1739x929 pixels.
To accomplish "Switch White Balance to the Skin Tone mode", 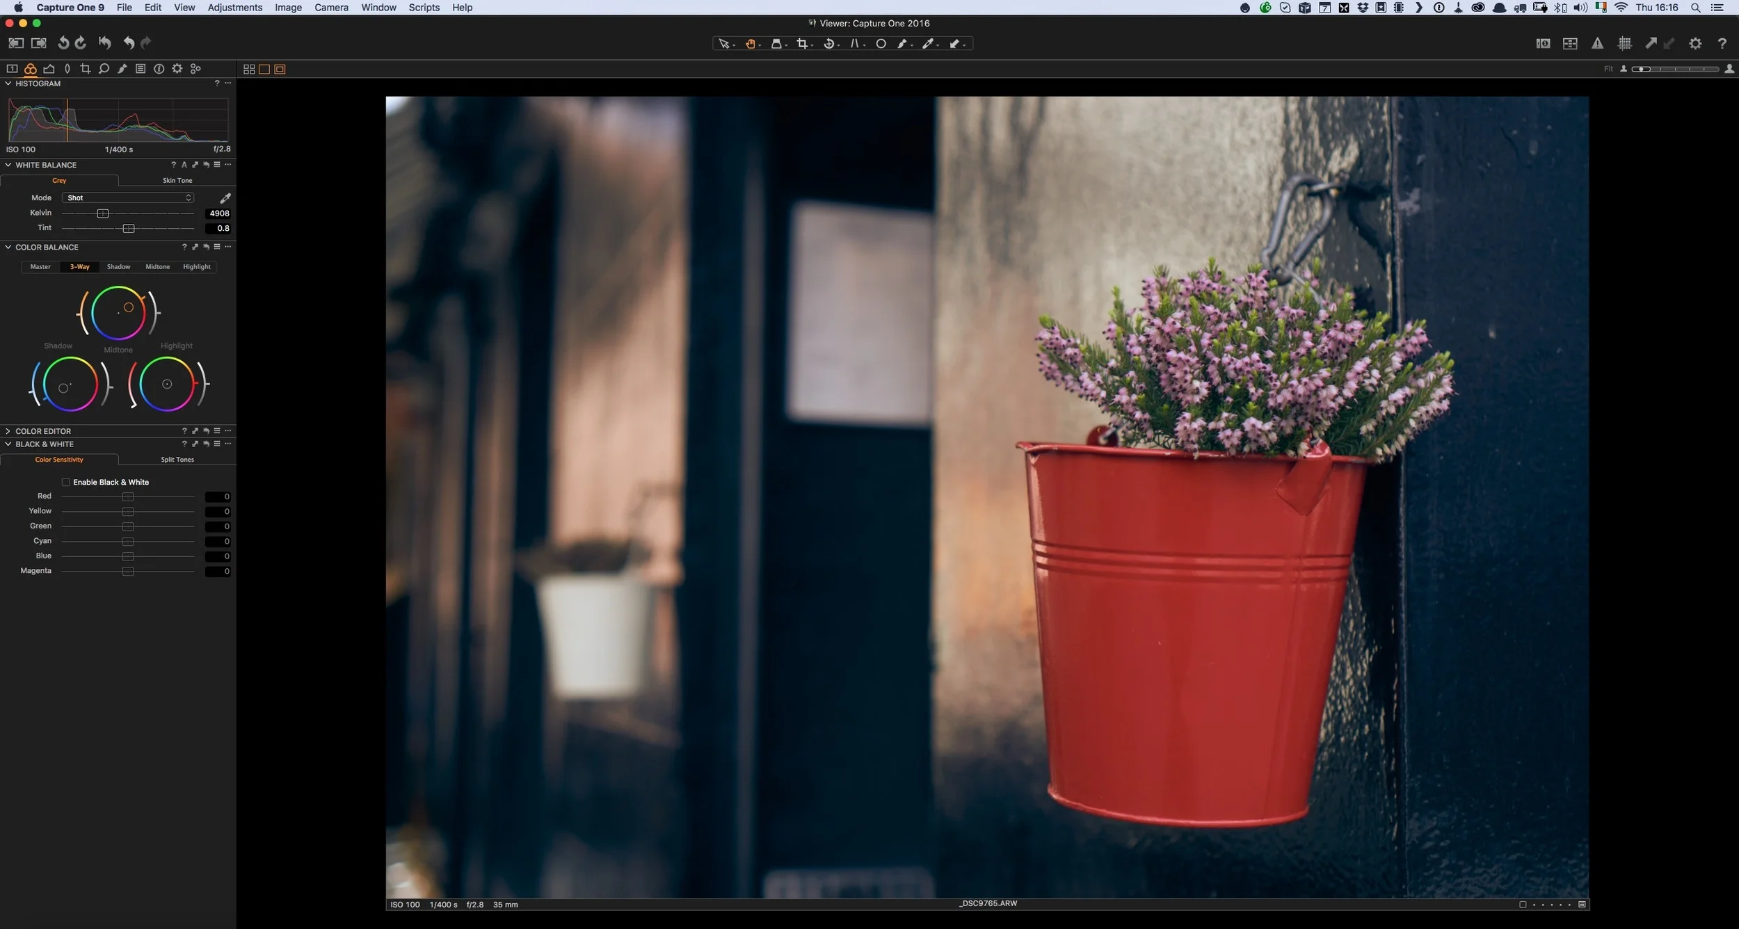I will pyautogui.click(x=176, y=180).
